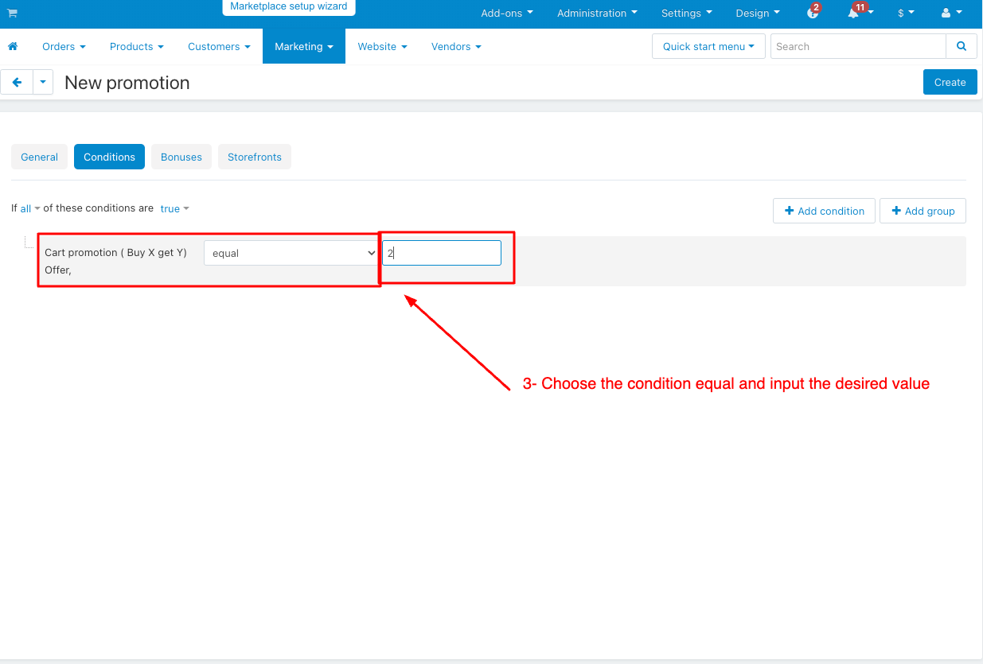
Task: Click the shopping cart icon in top bar
Action: point(12,14)
